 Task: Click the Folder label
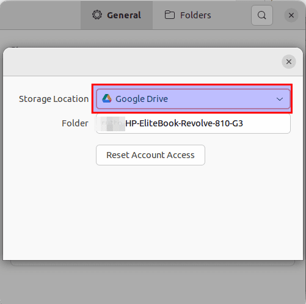coord(75,123)
